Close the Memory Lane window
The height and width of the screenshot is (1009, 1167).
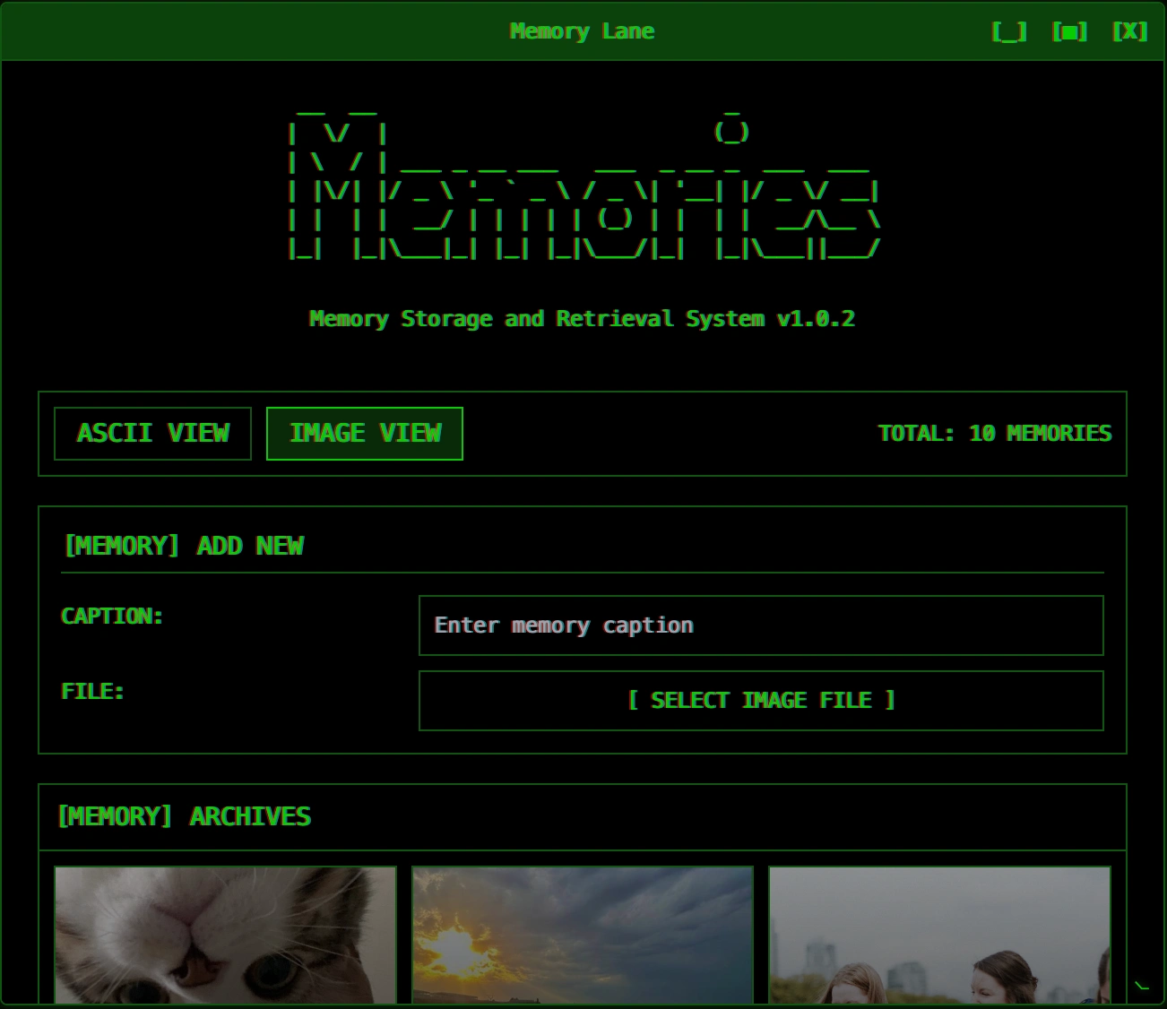(1129, 32)
